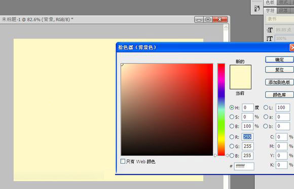Pick a color in the large color field
The width and height of the screenshot is (294, 189).
tap(167, 109)
